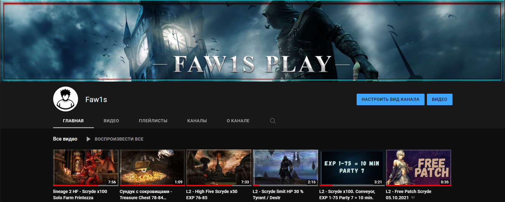Open the ВИДЕО tab
Viewport: 505px width, 202px height.
[x=111, y=121]
